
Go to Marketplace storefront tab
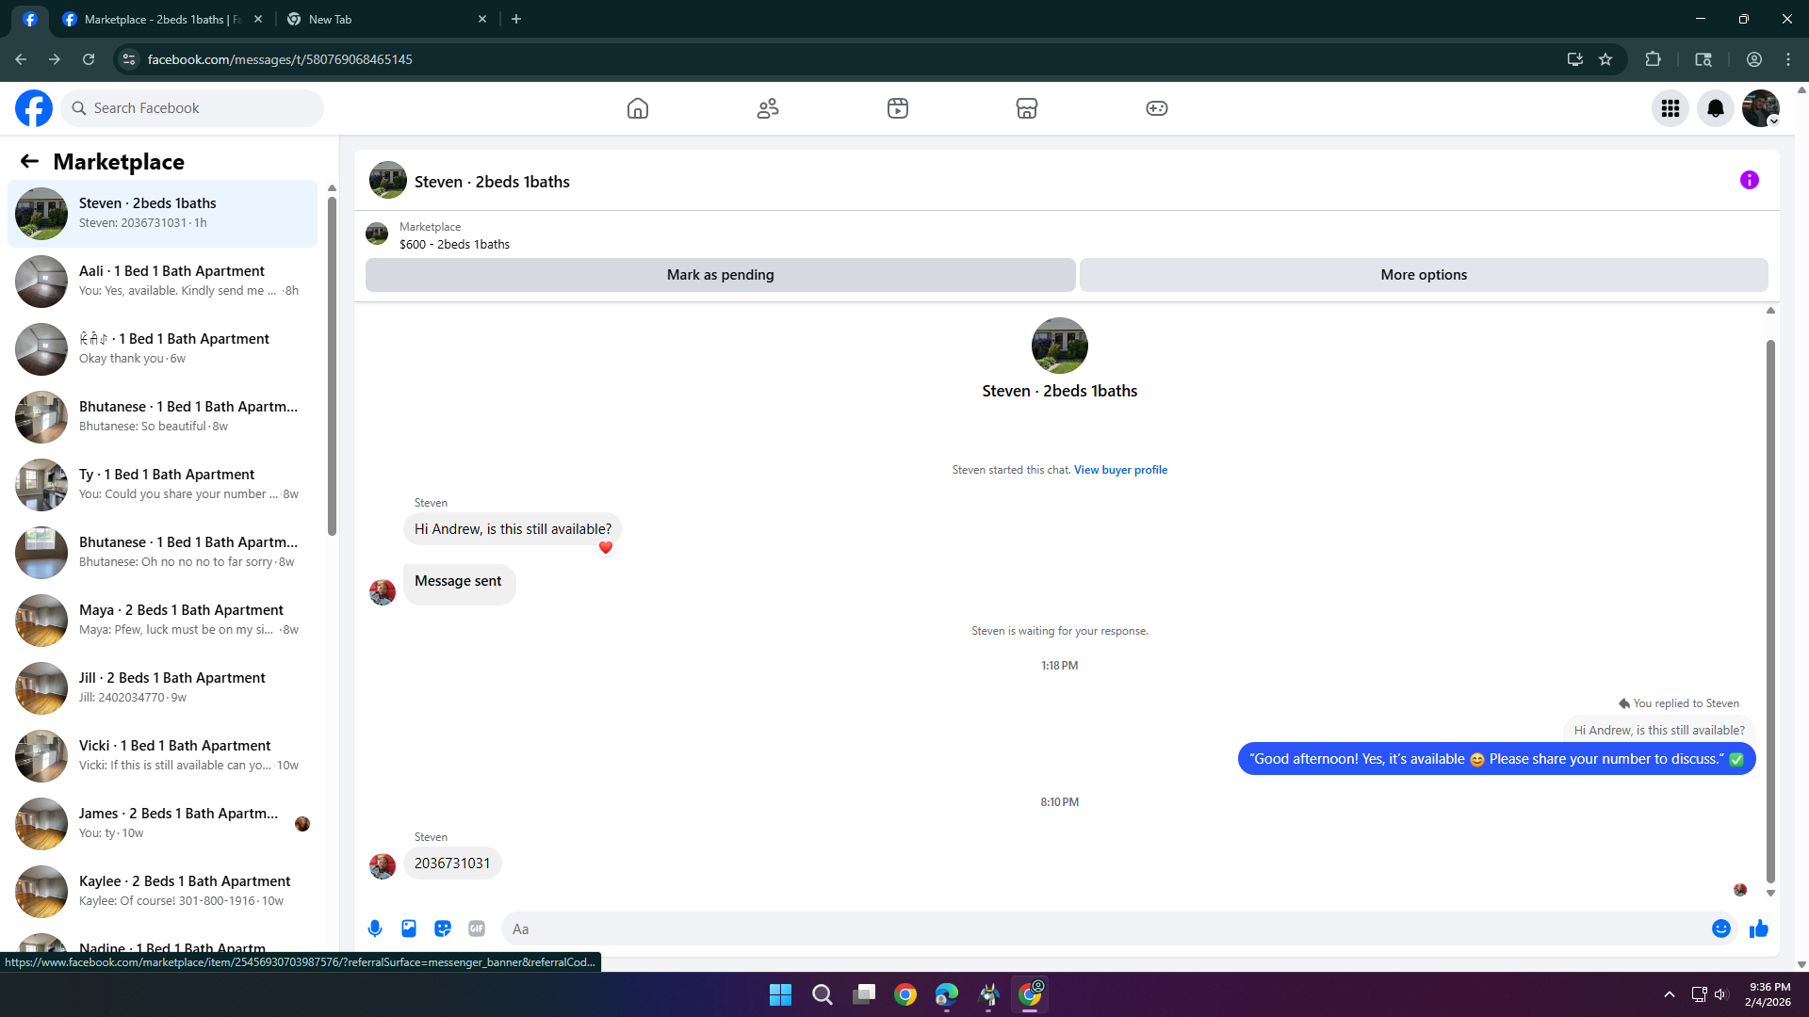(x=1026, y=108)
